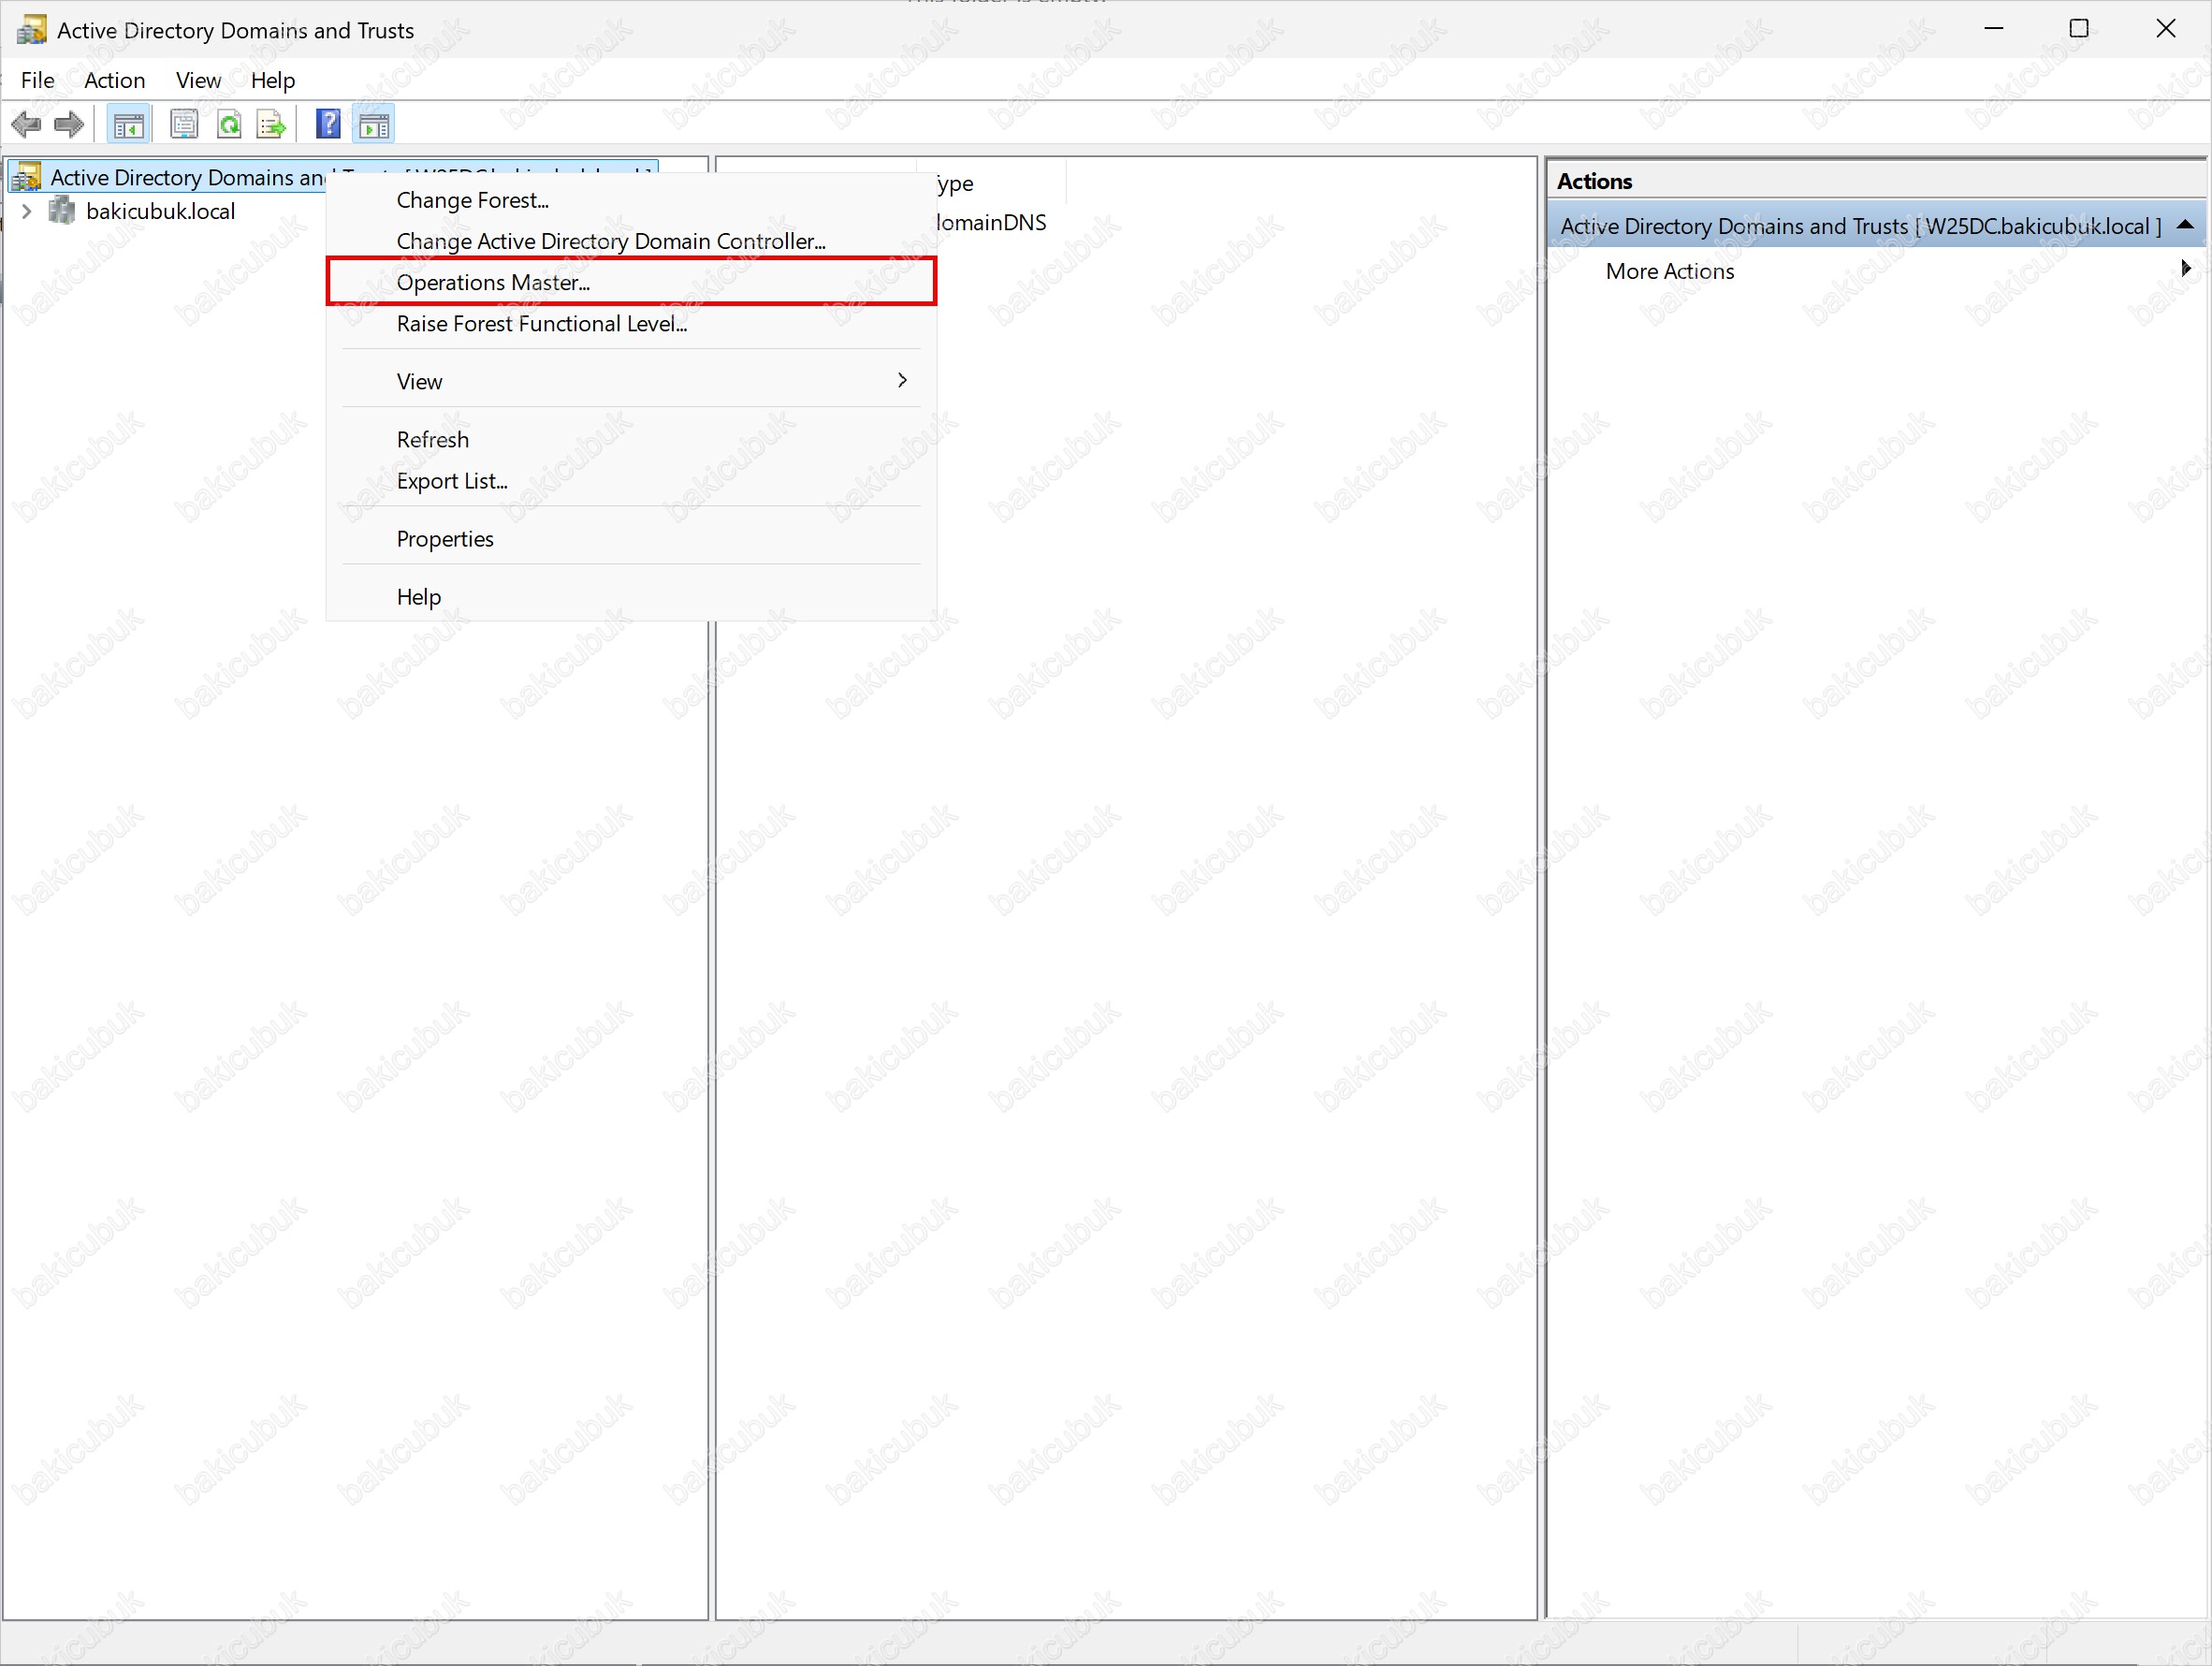Screen dimensions: 2212x1666
Task: Toggle Show/Hide Console Tree button
Action: click(128, 125)
